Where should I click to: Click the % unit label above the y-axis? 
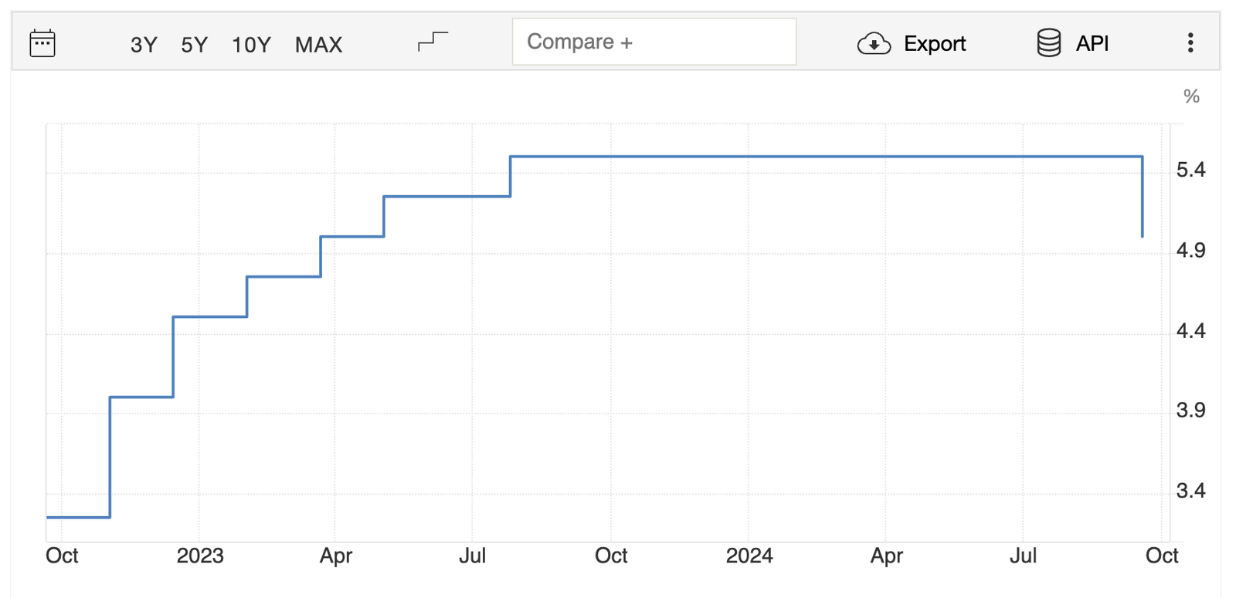click(x=1191, y=96)
